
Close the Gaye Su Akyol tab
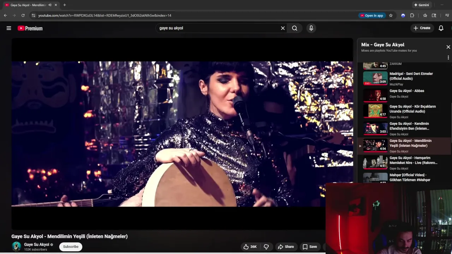coord(56,5)
